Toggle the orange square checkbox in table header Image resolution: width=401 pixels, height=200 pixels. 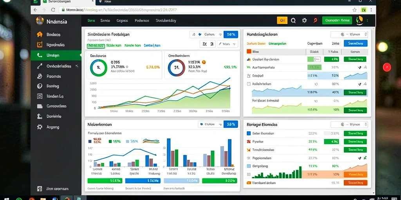(x=249, y=51)
